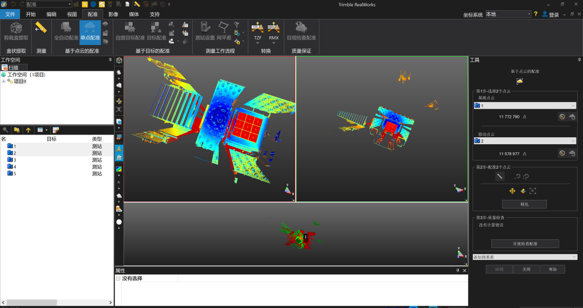Click the 帮助 button
This screenshot has height=308, width=583.
[x=553, y=269]
